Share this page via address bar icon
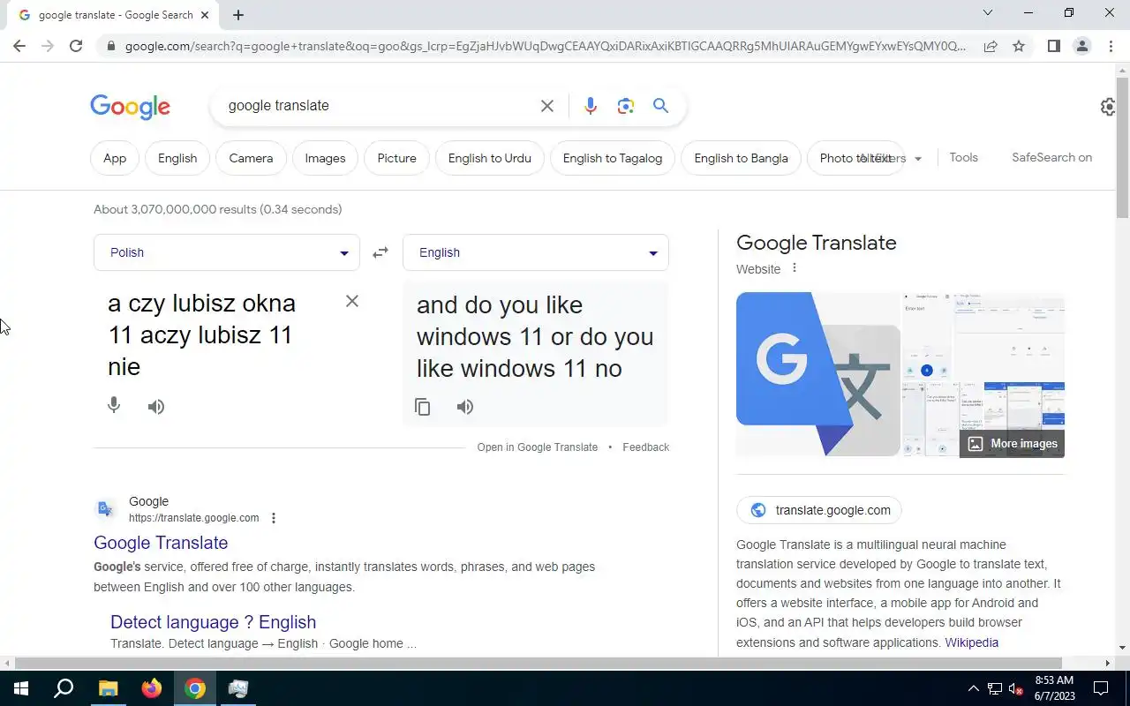This screenshot has height=706, width=1130. tap(991, 46)
